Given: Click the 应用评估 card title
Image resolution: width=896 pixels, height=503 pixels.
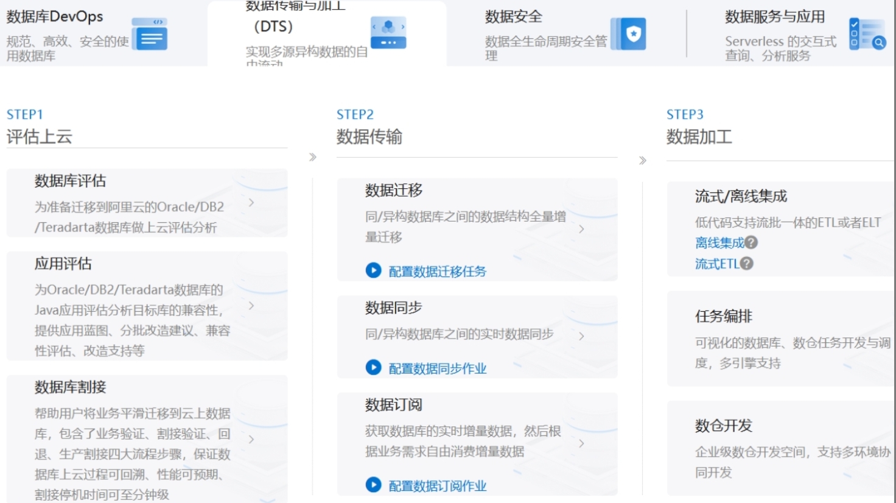Looking at the screenshot, I should [x=63, y=264].
